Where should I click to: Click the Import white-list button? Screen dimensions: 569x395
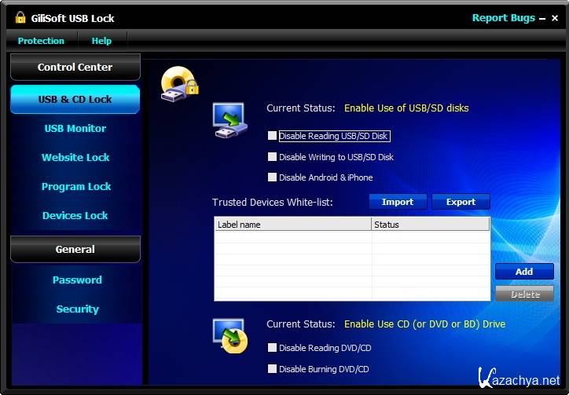pyautogui.click(x=398, y=202)
